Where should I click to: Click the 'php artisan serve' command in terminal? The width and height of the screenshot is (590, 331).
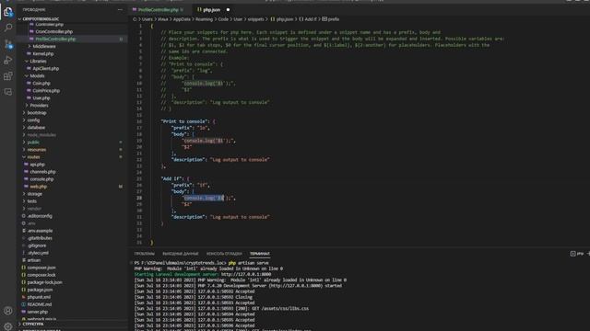pyautogui.click(x=248, y=263)
